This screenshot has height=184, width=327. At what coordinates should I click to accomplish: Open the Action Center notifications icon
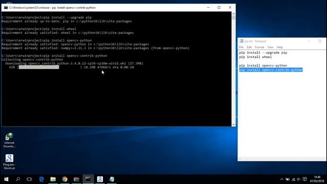[305, 179]
